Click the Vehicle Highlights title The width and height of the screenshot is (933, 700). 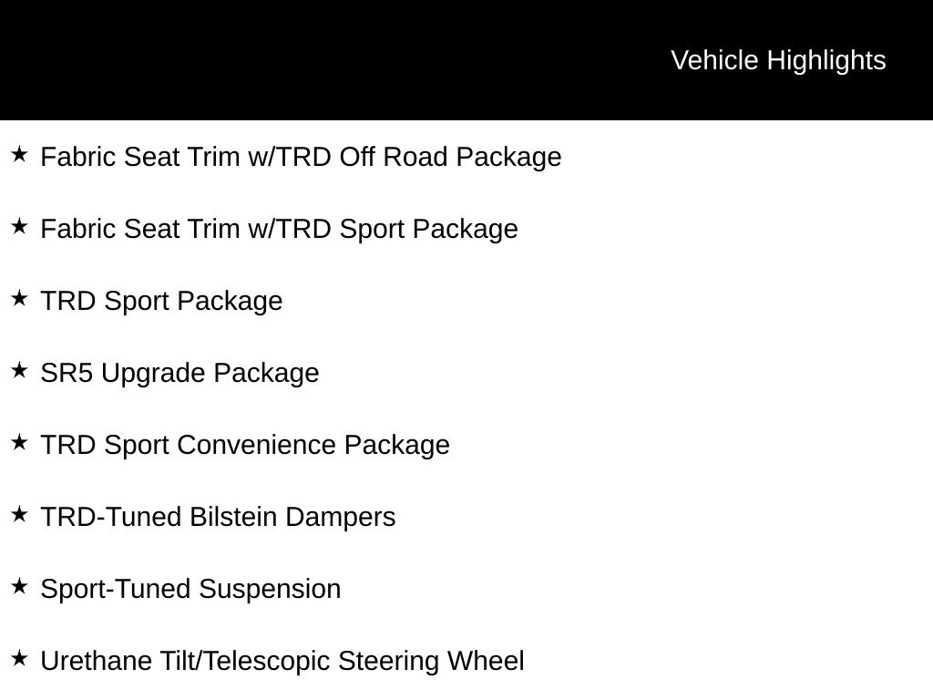pos(778,60)
